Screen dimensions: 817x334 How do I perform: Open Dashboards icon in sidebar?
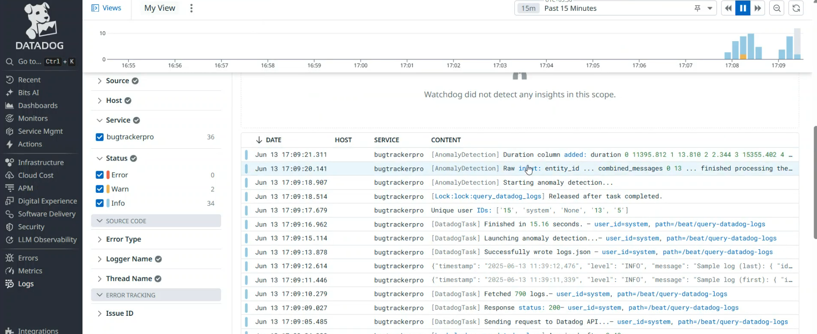(x=9, y=106)
